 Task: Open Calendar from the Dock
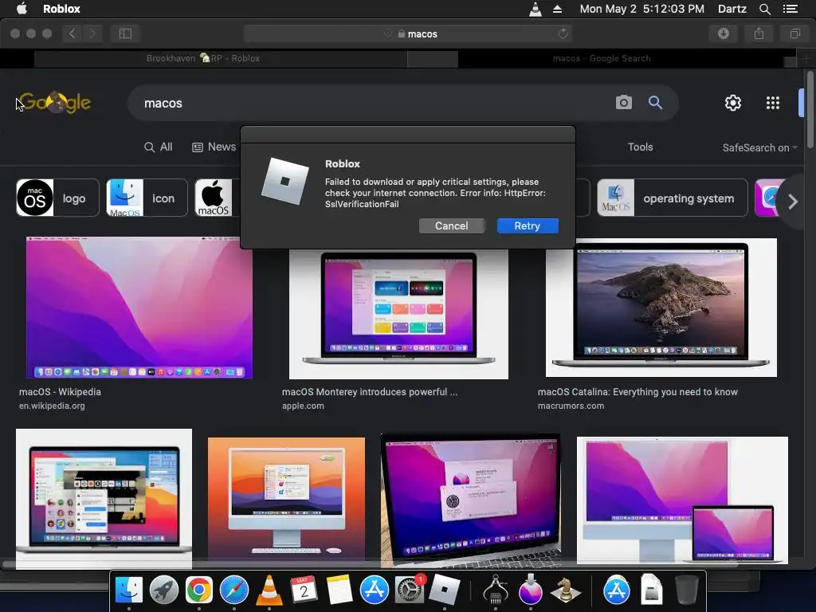304,590
